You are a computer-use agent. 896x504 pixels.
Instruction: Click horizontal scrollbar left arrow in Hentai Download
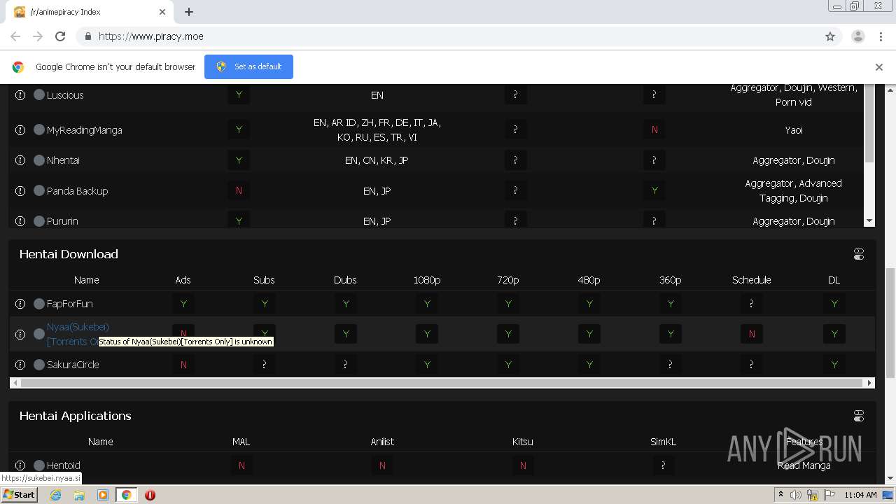(x=15, y=383)
